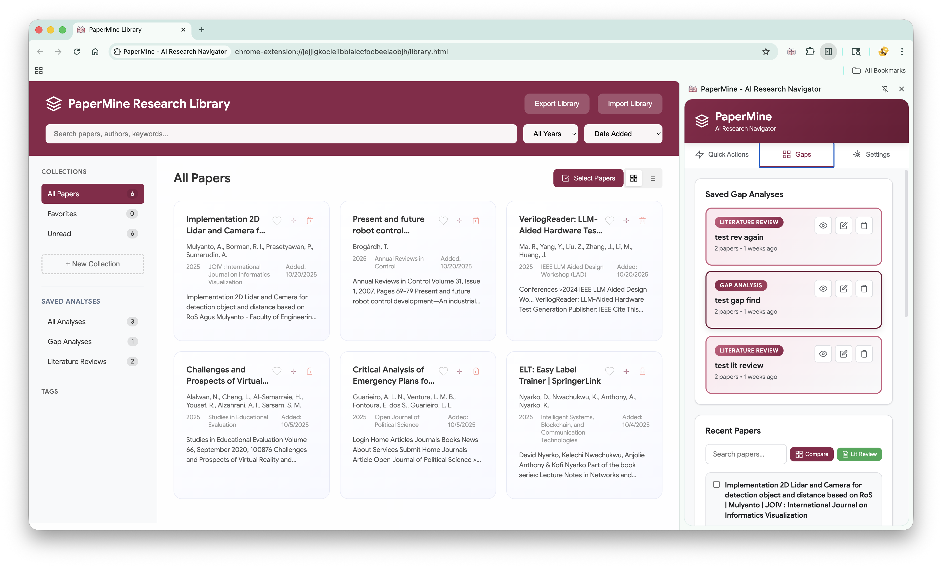Delete the test lit review analysis
This screenshot has height=568, width=942.
[x=864, y=354]
